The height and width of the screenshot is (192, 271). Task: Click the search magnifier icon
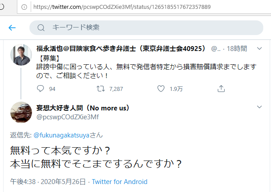(41, 27)
